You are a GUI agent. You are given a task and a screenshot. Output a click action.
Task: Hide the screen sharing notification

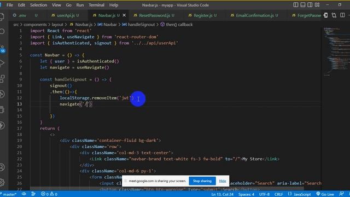[x=223, y=181]
